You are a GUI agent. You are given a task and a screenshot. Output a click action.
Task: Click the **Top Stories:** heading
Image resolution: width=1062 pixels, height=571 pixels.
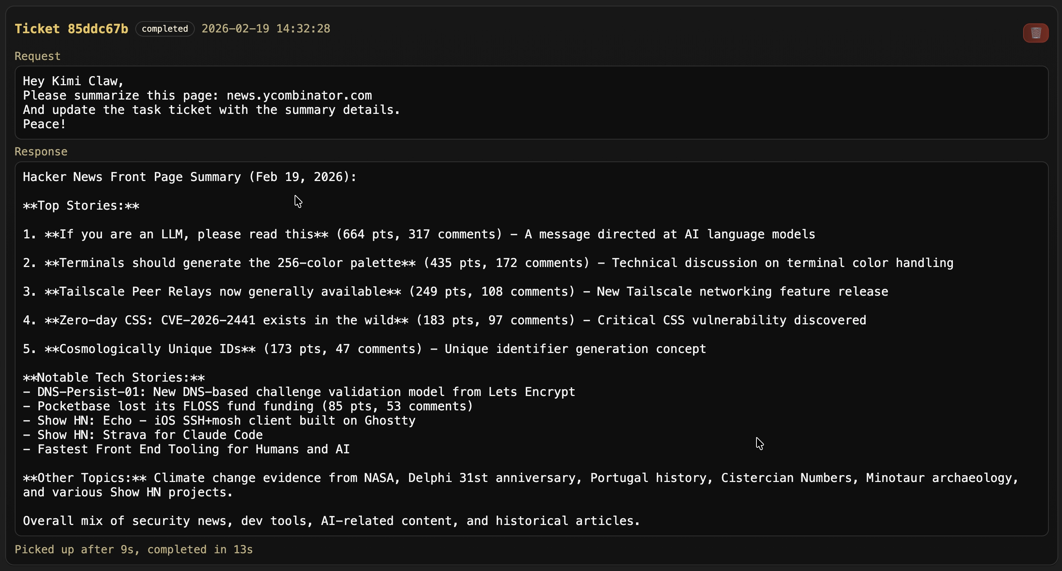point(81,206)
